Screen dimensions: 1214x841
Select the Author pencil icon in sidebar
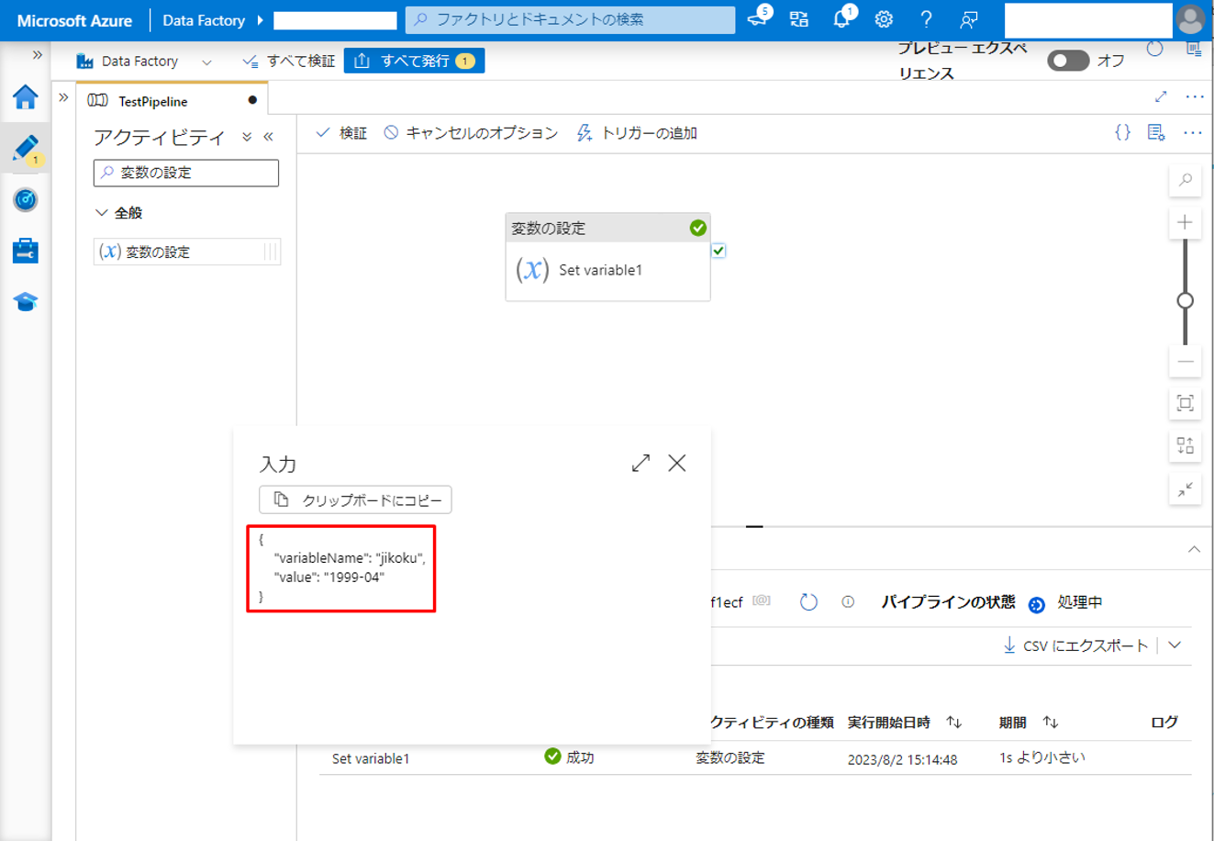point(26,148)
